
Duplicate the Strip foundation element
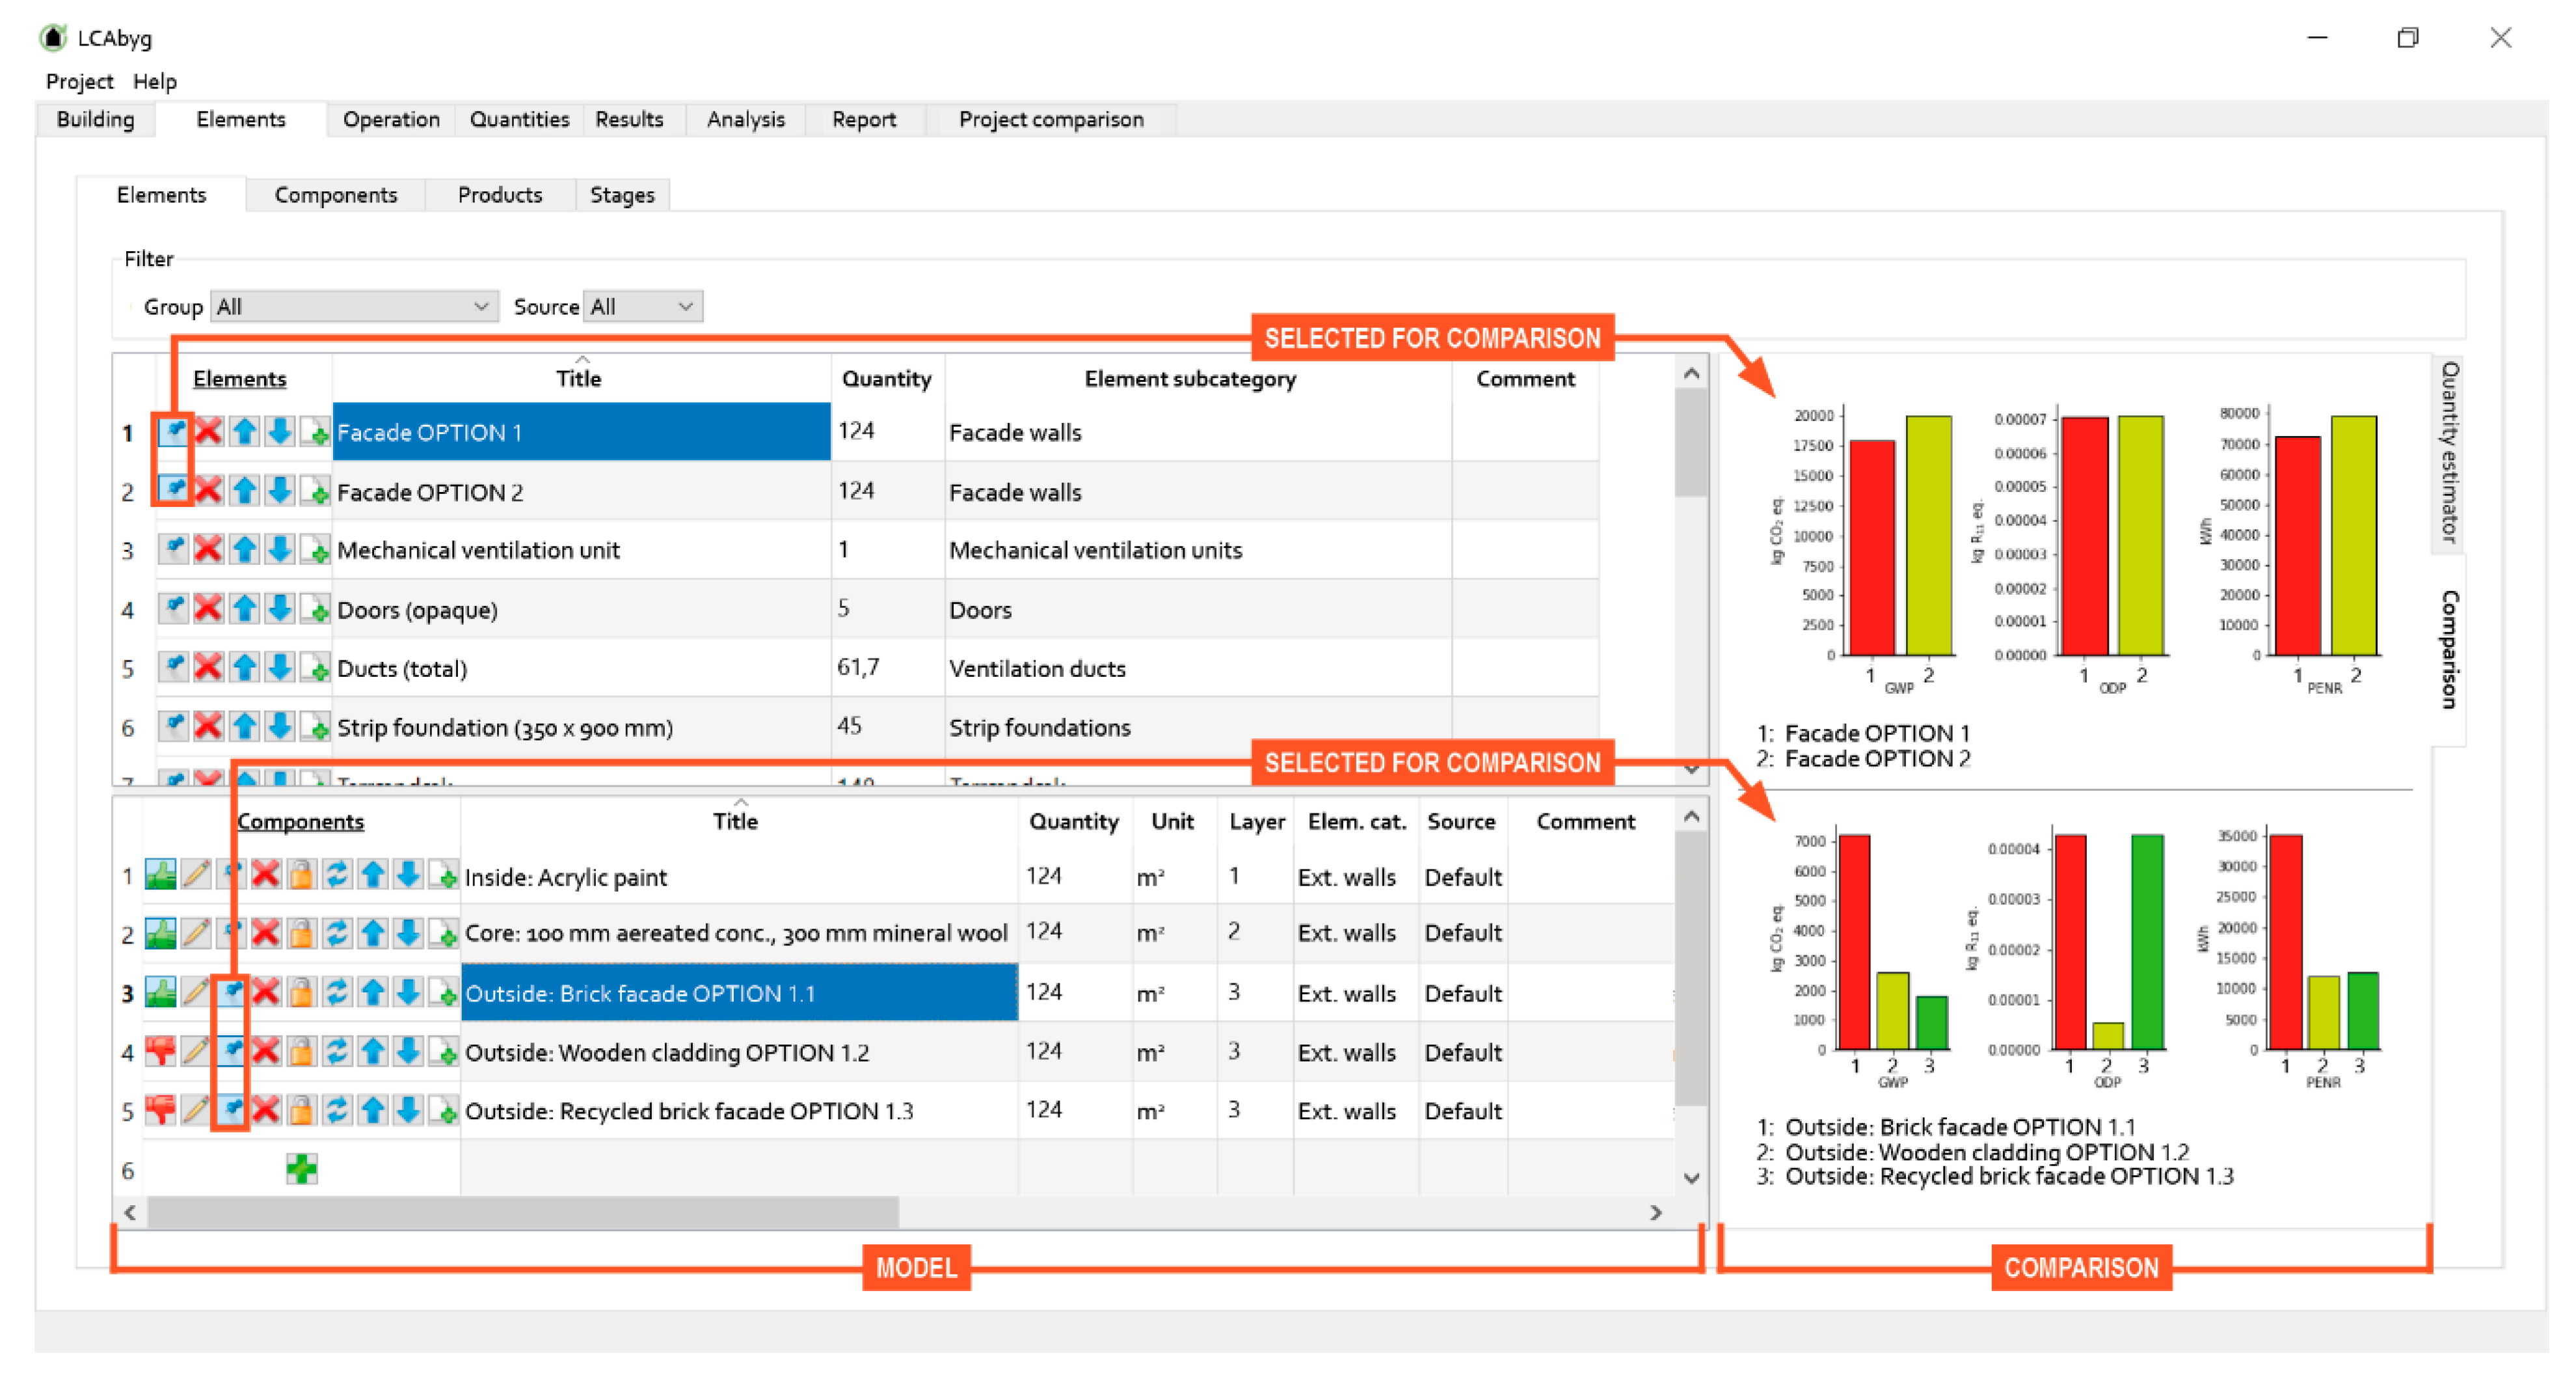(x=315, y=726)
